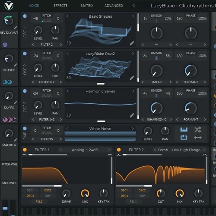Switch to the VOICE tab

[34, 6]
